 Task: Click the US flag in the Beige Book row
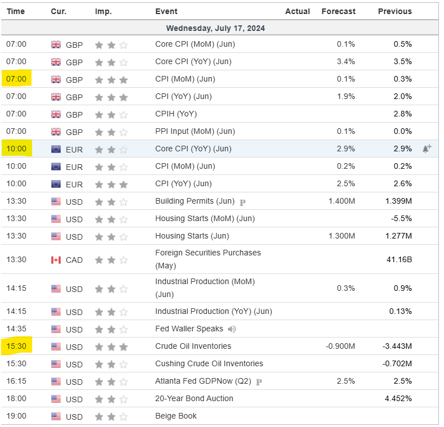[x=56, y=416]
